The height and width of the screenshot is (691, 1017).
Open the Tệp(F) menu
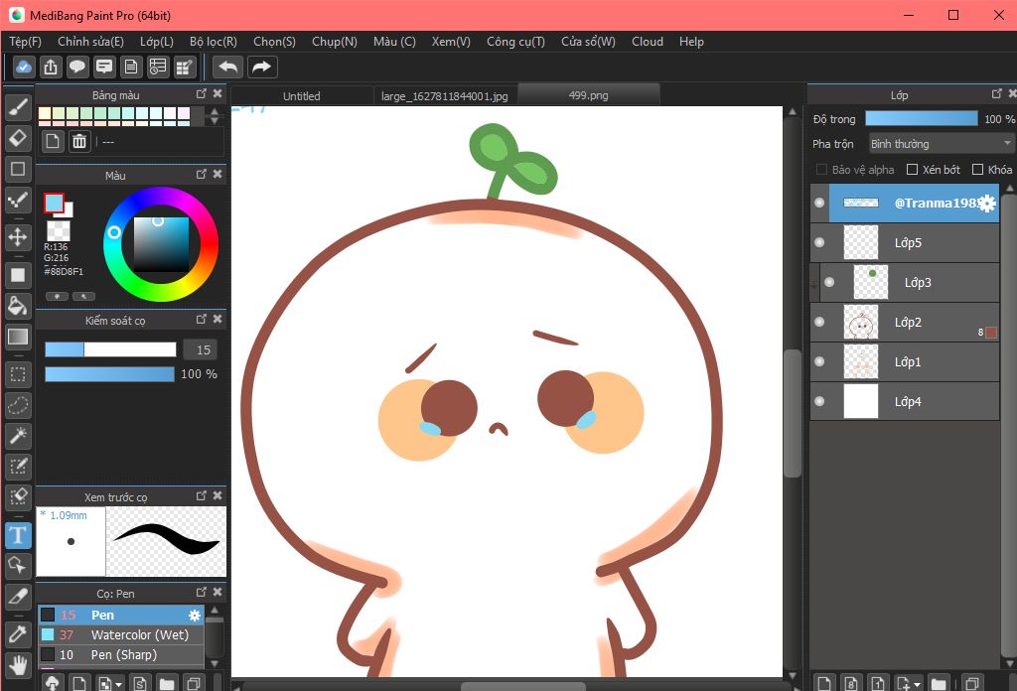coord(25,42)
